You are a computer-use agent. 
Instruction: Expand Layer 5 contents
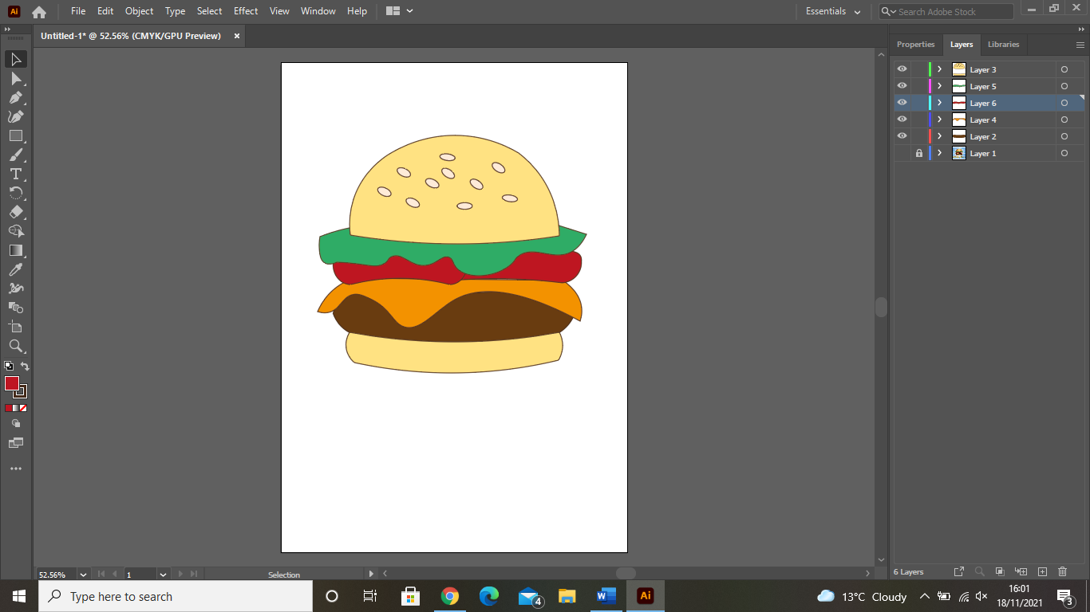click(x=940, y=86)
